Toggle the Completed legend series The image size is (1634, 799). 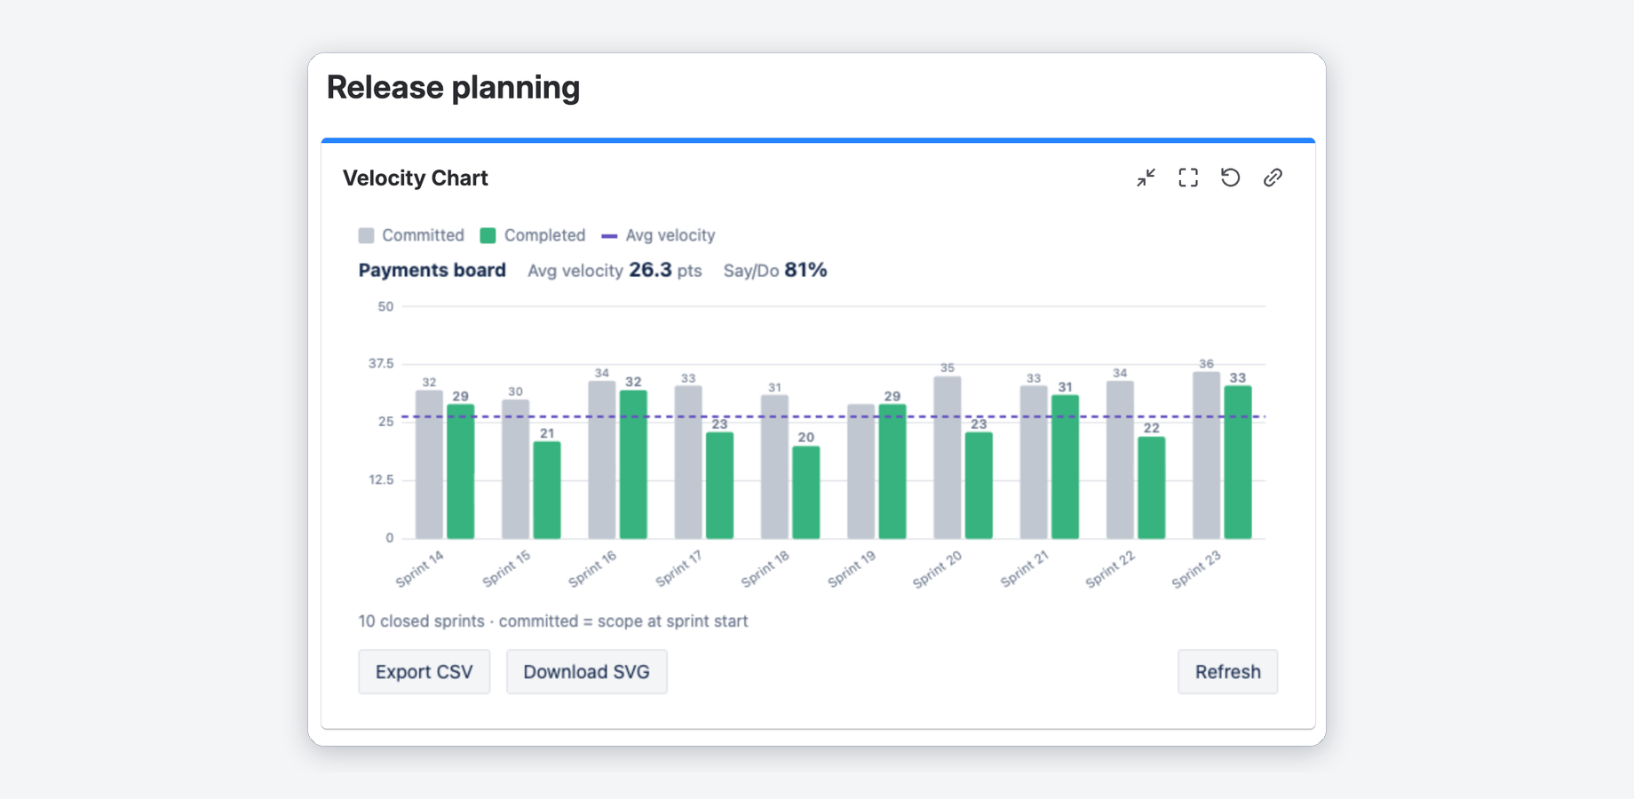(533, 235)
